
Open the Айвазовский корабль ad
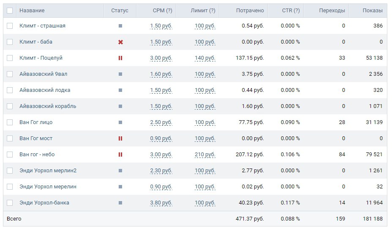(48, 106)
